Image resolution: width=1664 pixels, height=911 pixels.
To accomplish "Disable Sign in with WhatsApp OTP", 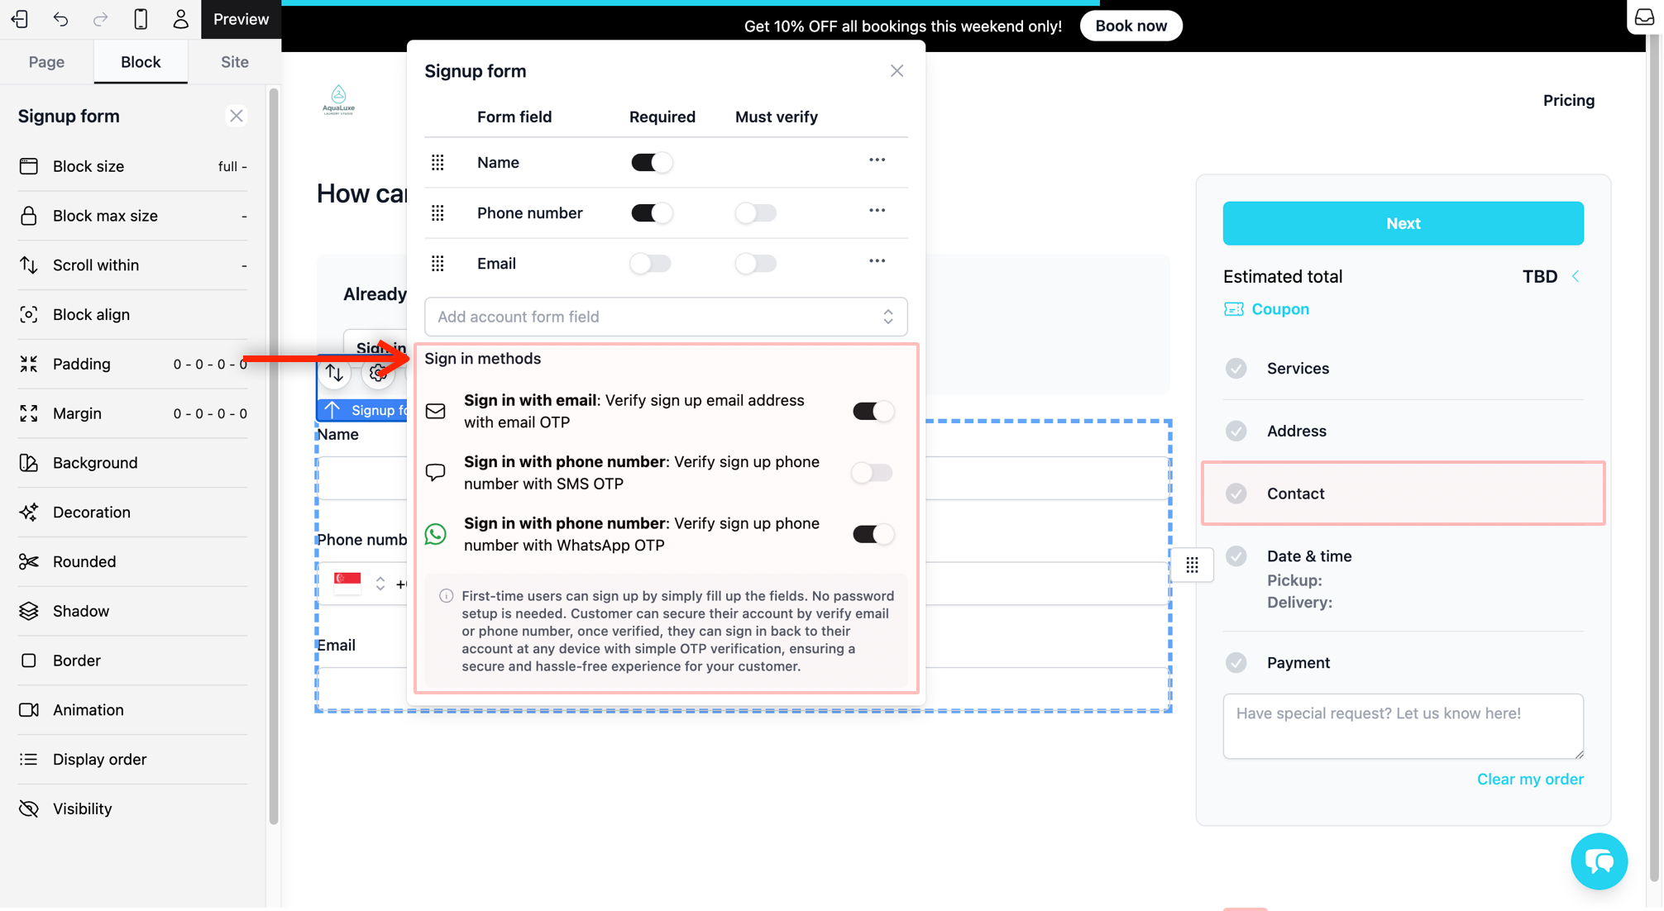I will pos(873,534).
